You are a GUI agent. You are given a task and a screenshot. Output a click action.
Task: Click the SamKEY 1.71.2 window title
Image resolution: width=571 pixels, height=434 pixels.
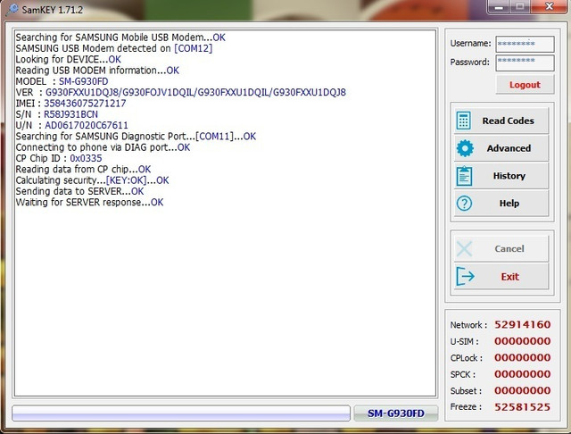coord(53,10)
